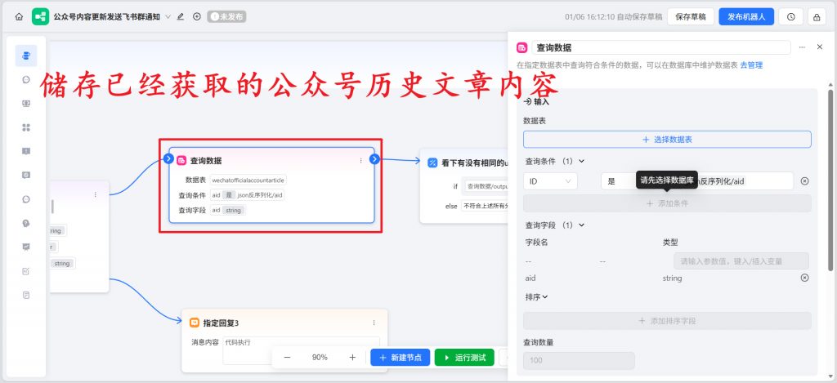
Task: Open the panel's three-dot more menu
Action: (802, 47)
